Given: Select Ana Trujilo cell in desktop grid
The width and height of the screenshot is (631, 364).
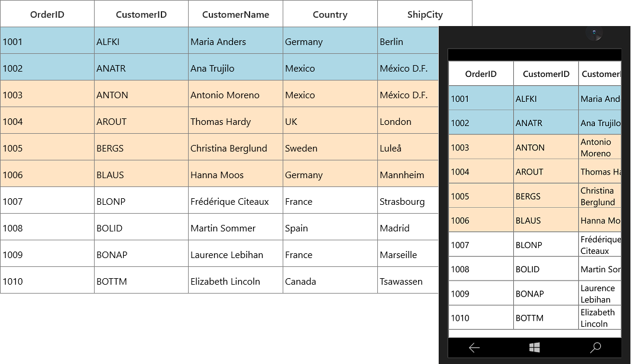Looking at the screenshot, I should (235, 67).
